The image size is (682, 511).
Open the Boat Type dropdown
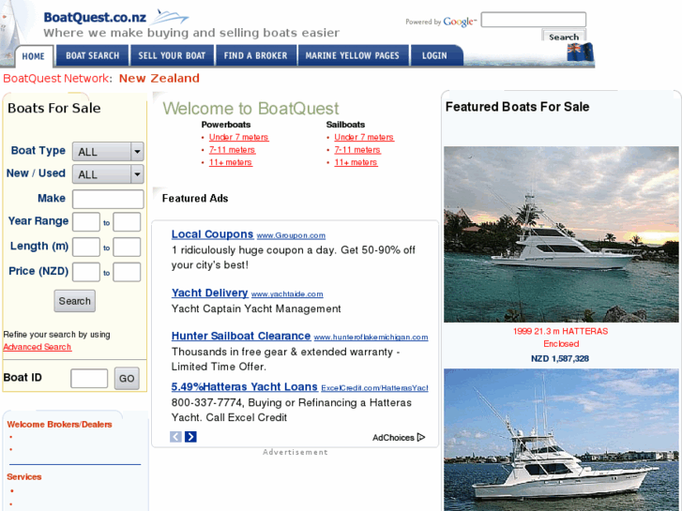click(108, 152)
